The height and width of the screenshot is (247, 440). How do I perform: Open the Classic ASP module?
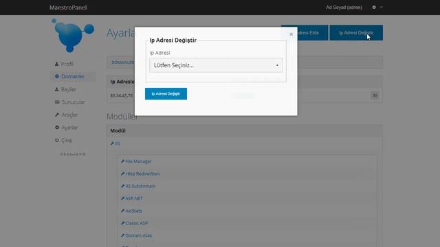(x=136, y=223)
